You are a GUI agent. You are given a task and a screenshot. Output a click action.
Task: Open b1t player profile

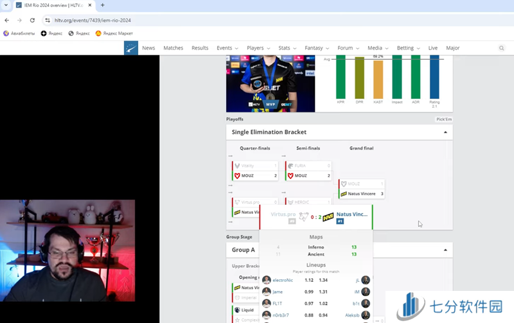click(x=356, y=304)
